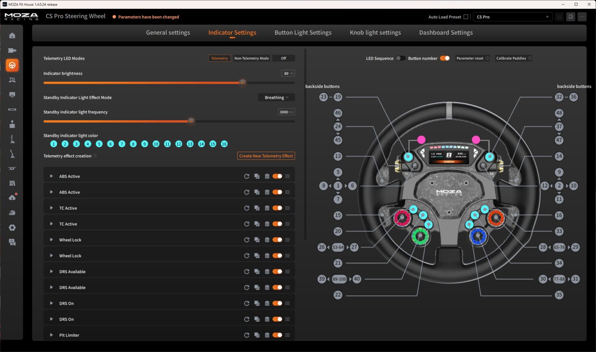The image size is (596, 352).
Task: Duplicate the first TC Active effect
Action: [257, 208]
